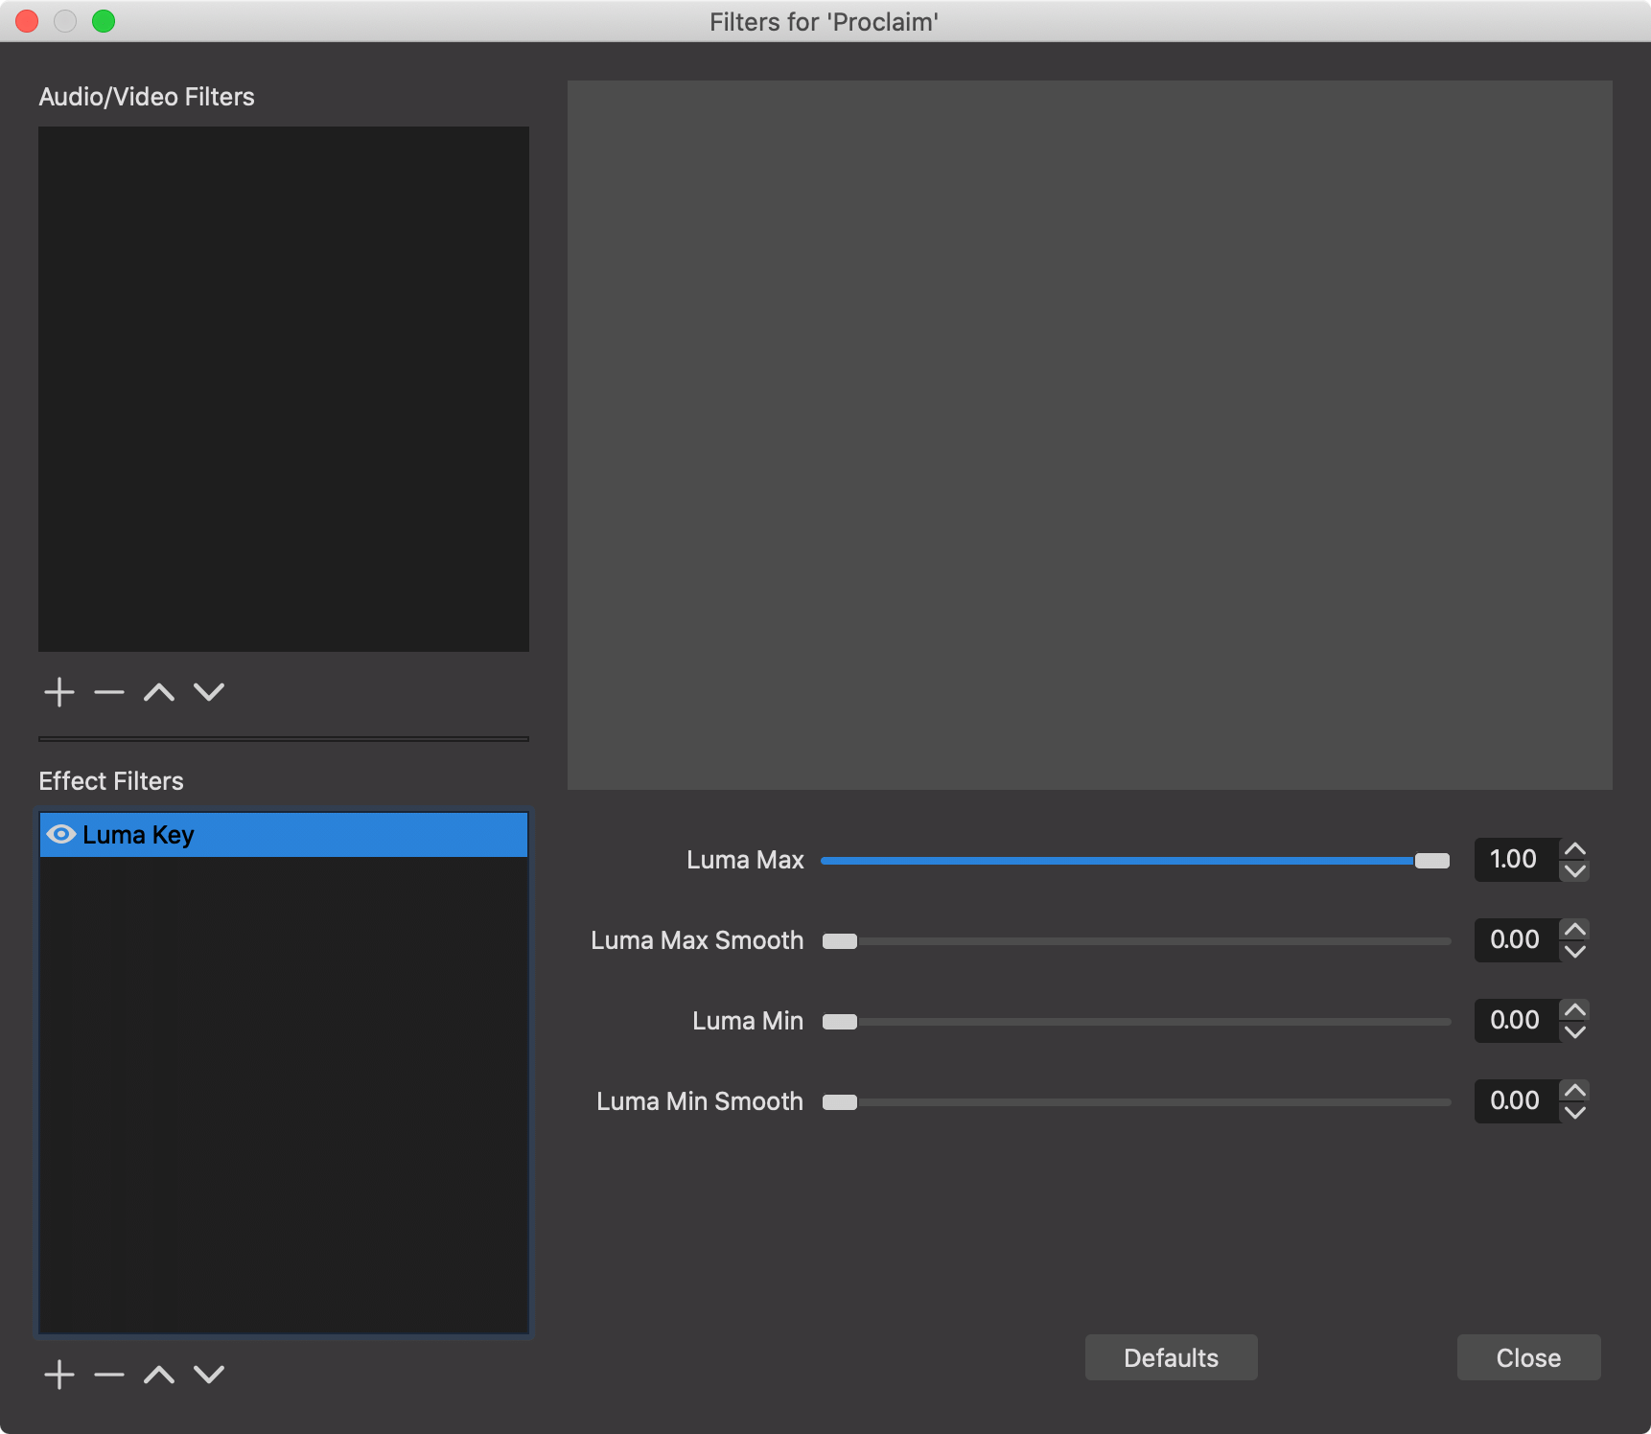Increase Luma Max value with up stepper
This screenshot has width=1651, height=1434.
(1575, 849)
